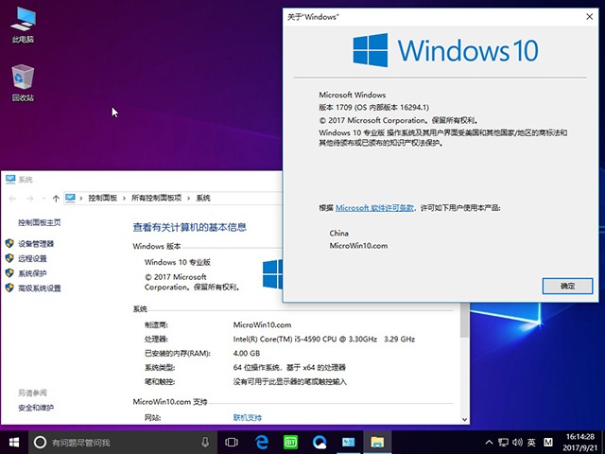Select the 系统 breadcrumb
Viewport: 605px width, 454px height.
point(203,198)
